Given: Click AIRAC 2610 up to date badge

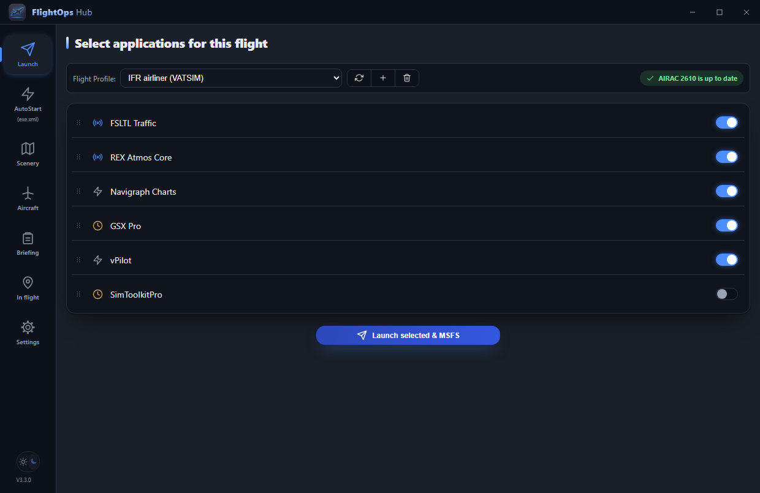Looking at the screenshot, I should click(x=692, y=78).
